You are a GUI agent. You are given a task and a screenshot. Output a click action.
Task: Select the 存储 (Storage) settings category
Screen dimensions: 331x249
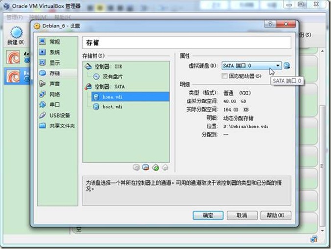pyautogui.click(x=57, y=74)
